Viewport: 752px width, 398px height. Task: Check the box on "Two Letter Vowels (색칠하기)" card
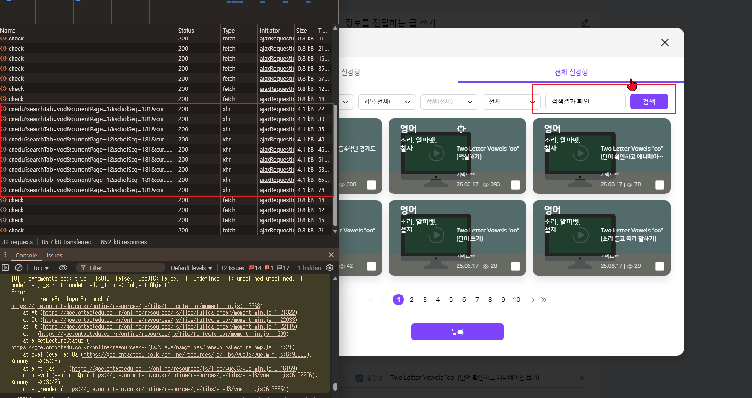pos(515,185)
